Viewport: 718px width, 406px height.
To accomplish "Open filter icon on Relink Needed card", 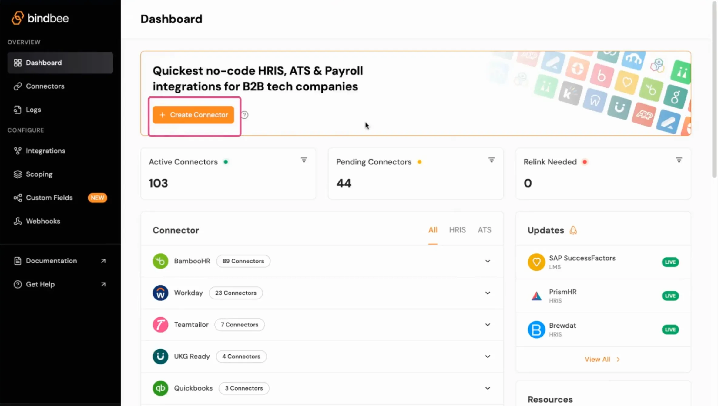I will pos(679,160).
